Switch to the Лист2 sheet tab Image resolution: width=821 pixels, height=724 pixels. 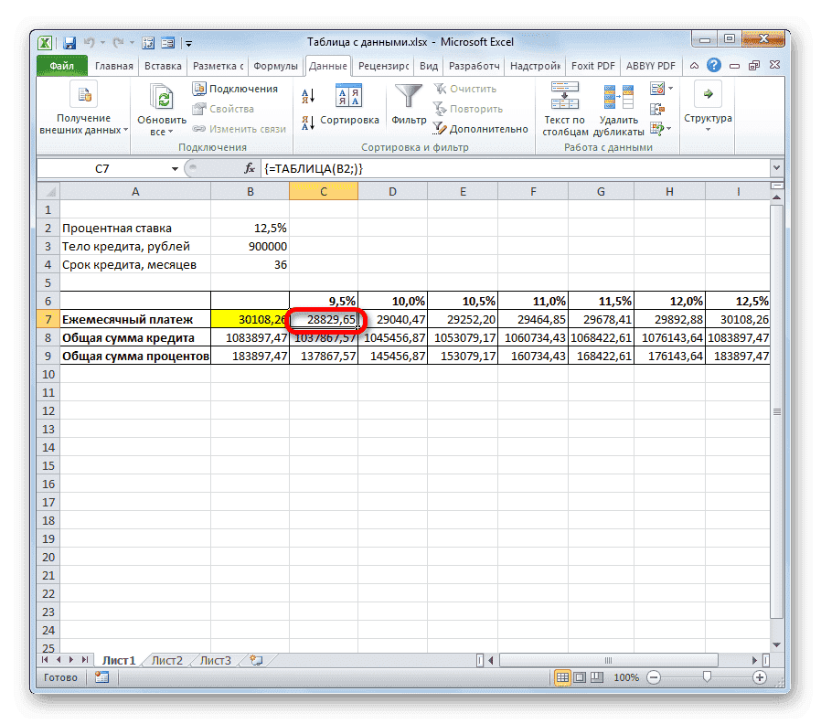pyautogui.click(x=166, y=659)
